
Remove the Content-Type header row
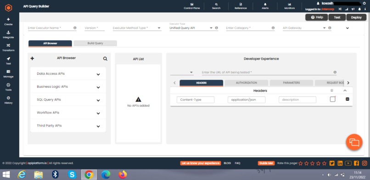coord(348,99)
